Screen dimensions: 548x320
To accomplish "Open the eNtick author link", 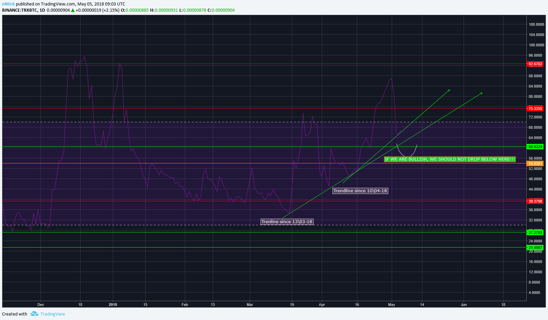I will (x=8, y=4).
